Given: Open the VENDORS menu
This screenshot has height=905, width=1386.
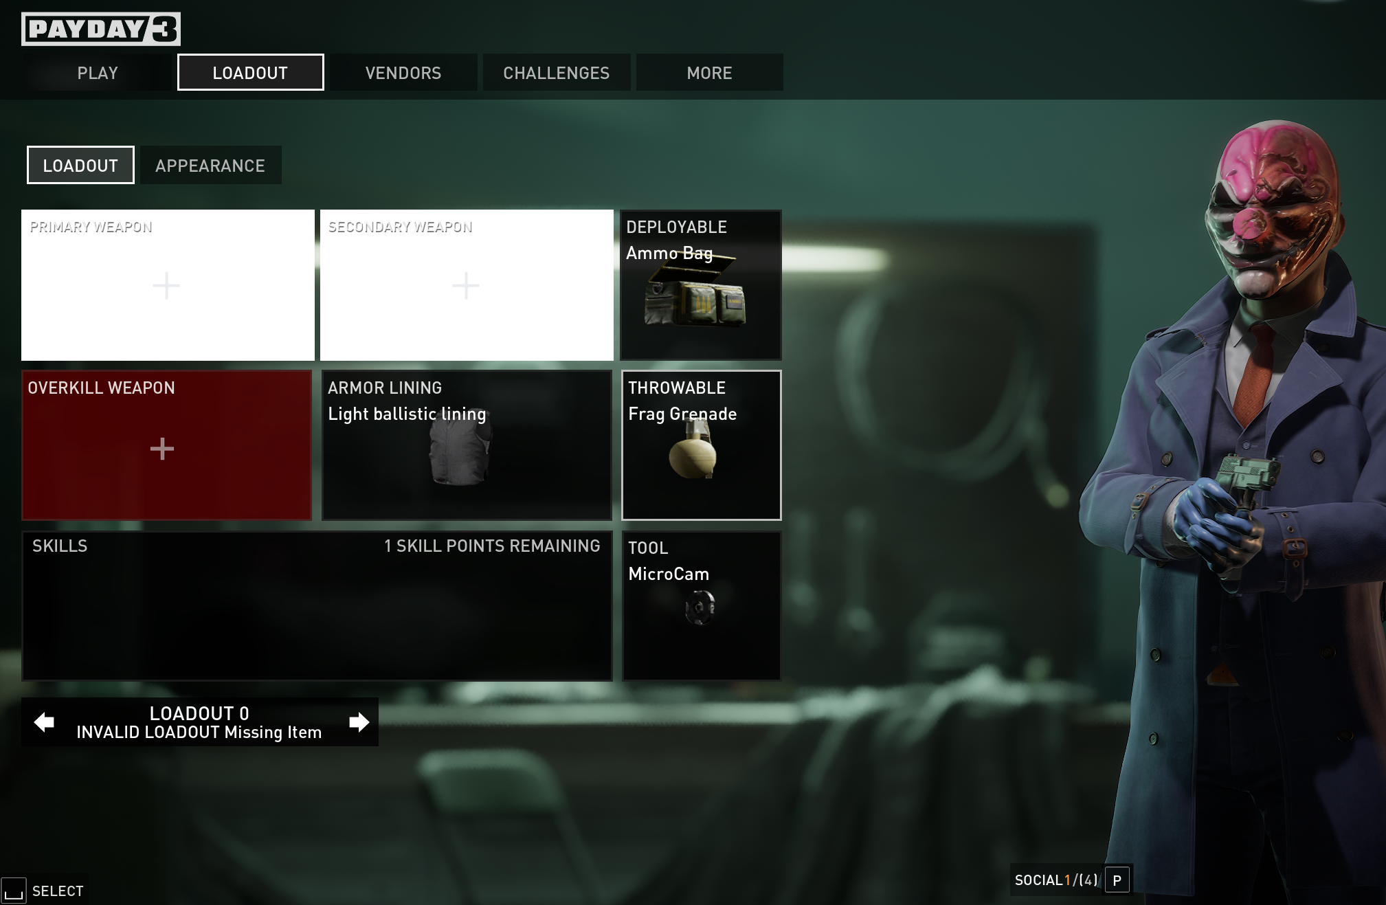Looking at the screenshot, I should pos(404,73).
